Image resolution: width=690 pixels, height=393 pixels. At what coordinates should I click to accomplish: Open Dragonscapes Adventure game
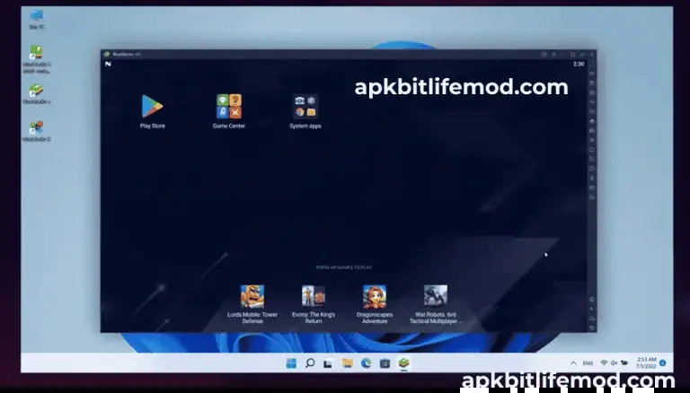375,297
